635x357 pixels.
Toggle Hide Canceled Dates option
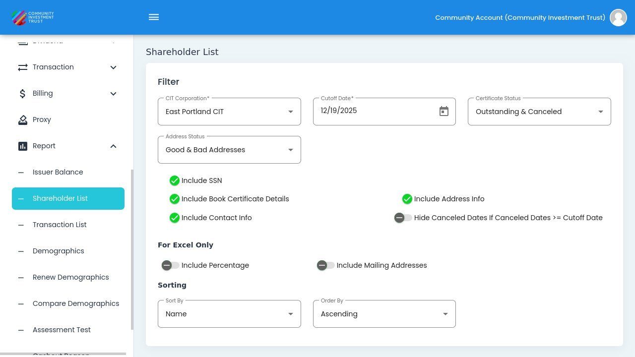point(403,218)
